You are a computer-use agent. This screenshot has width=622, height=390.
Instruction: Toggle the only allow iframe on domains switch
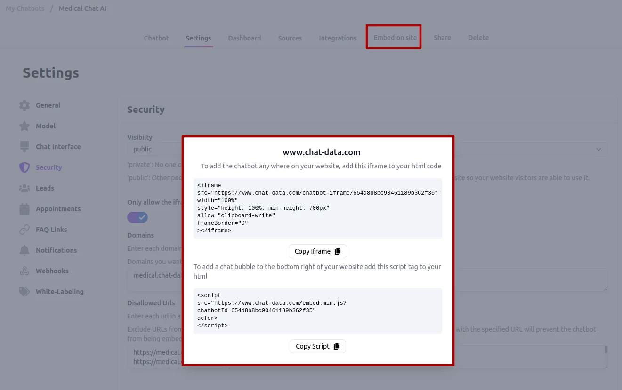137,217
